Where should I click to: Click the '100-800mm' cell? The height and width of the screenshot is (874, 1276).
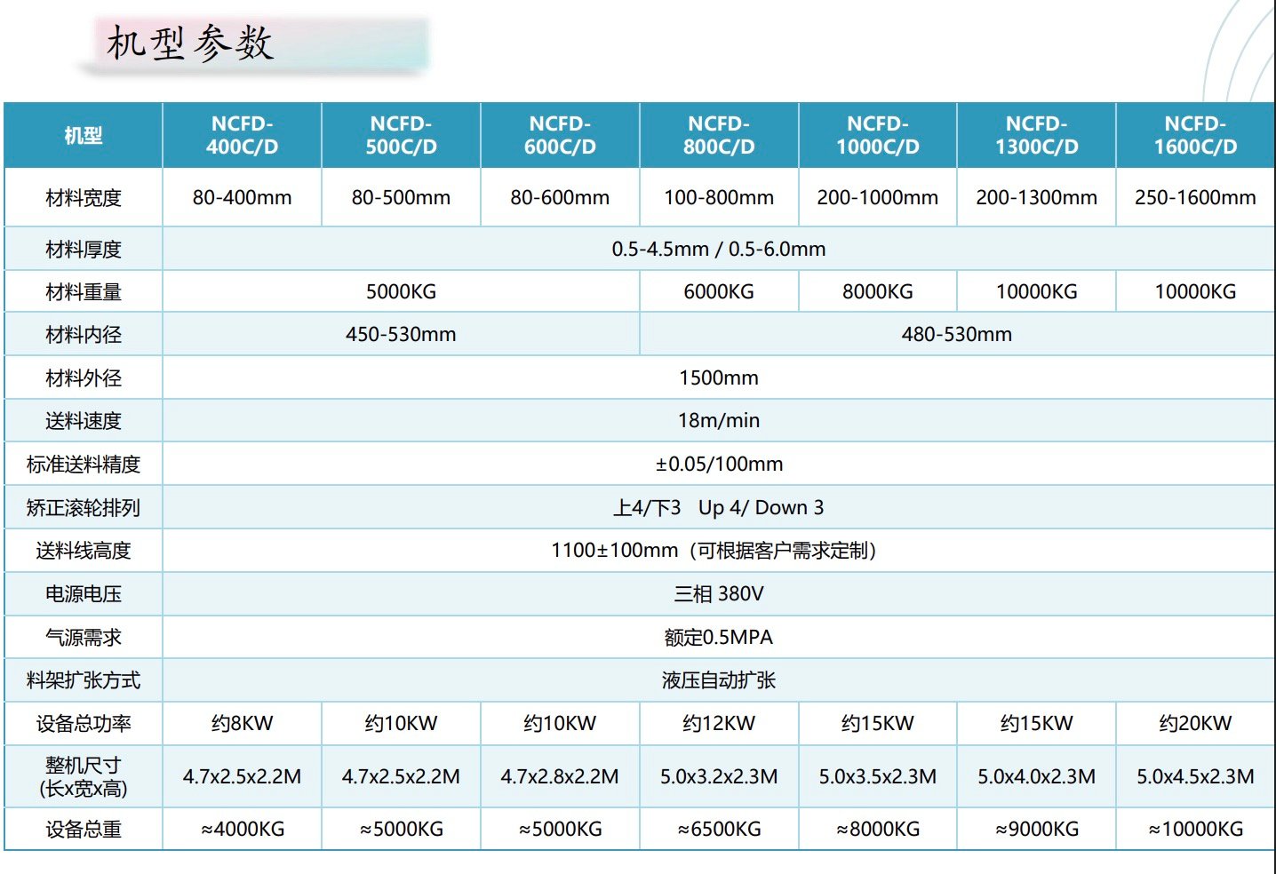click(x=719, y=197)
